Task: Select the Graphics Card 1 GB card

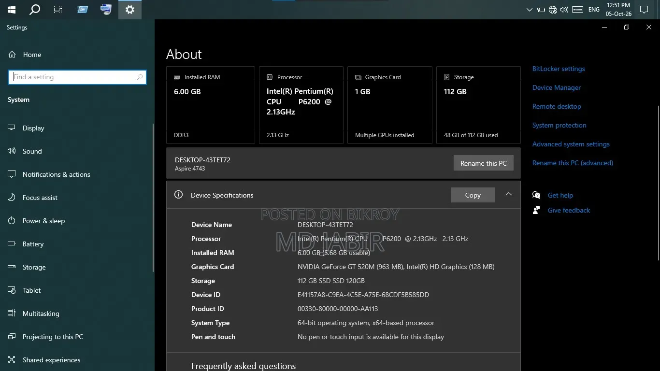Action: click(x=390, y=105)
